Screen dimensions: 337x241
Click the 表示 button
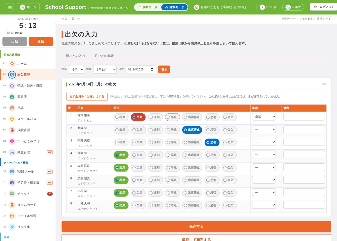[164, 69]
